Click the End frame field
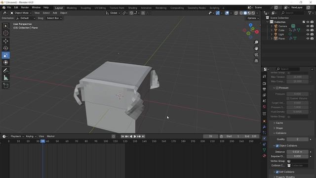 pos(251,136)
